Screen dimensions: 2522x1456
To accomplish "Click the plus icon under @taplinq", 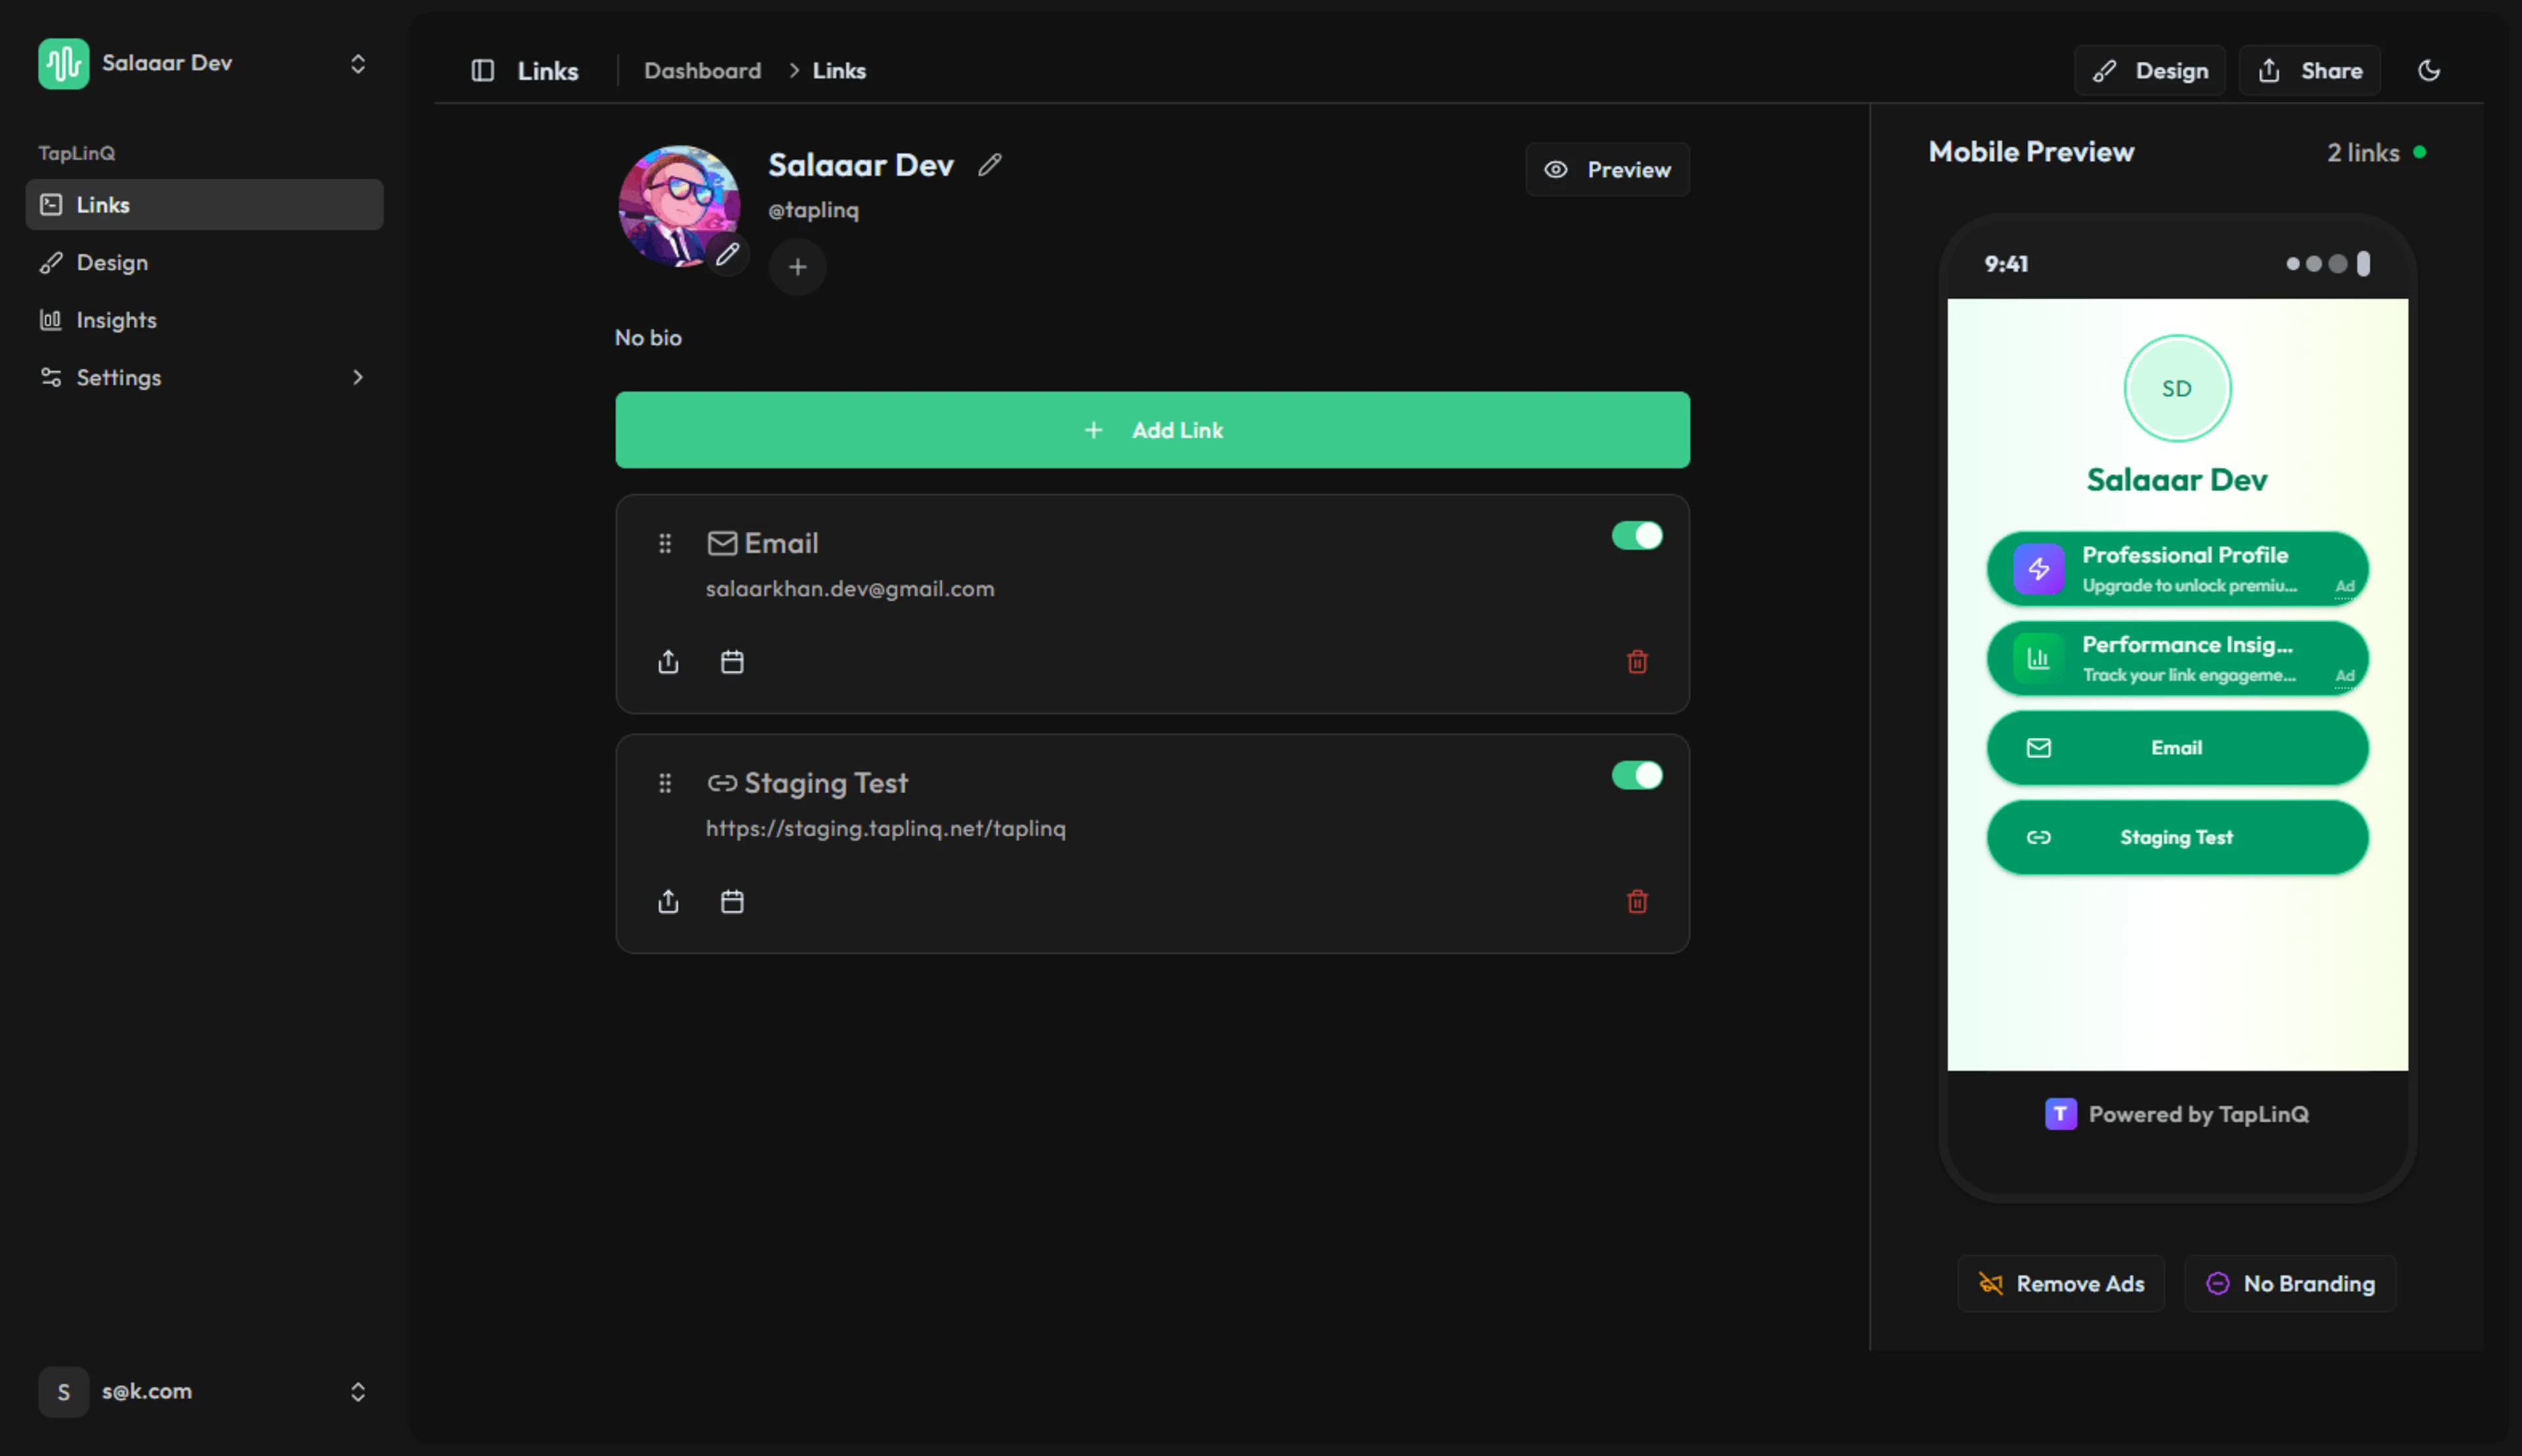I will point(797,267).
